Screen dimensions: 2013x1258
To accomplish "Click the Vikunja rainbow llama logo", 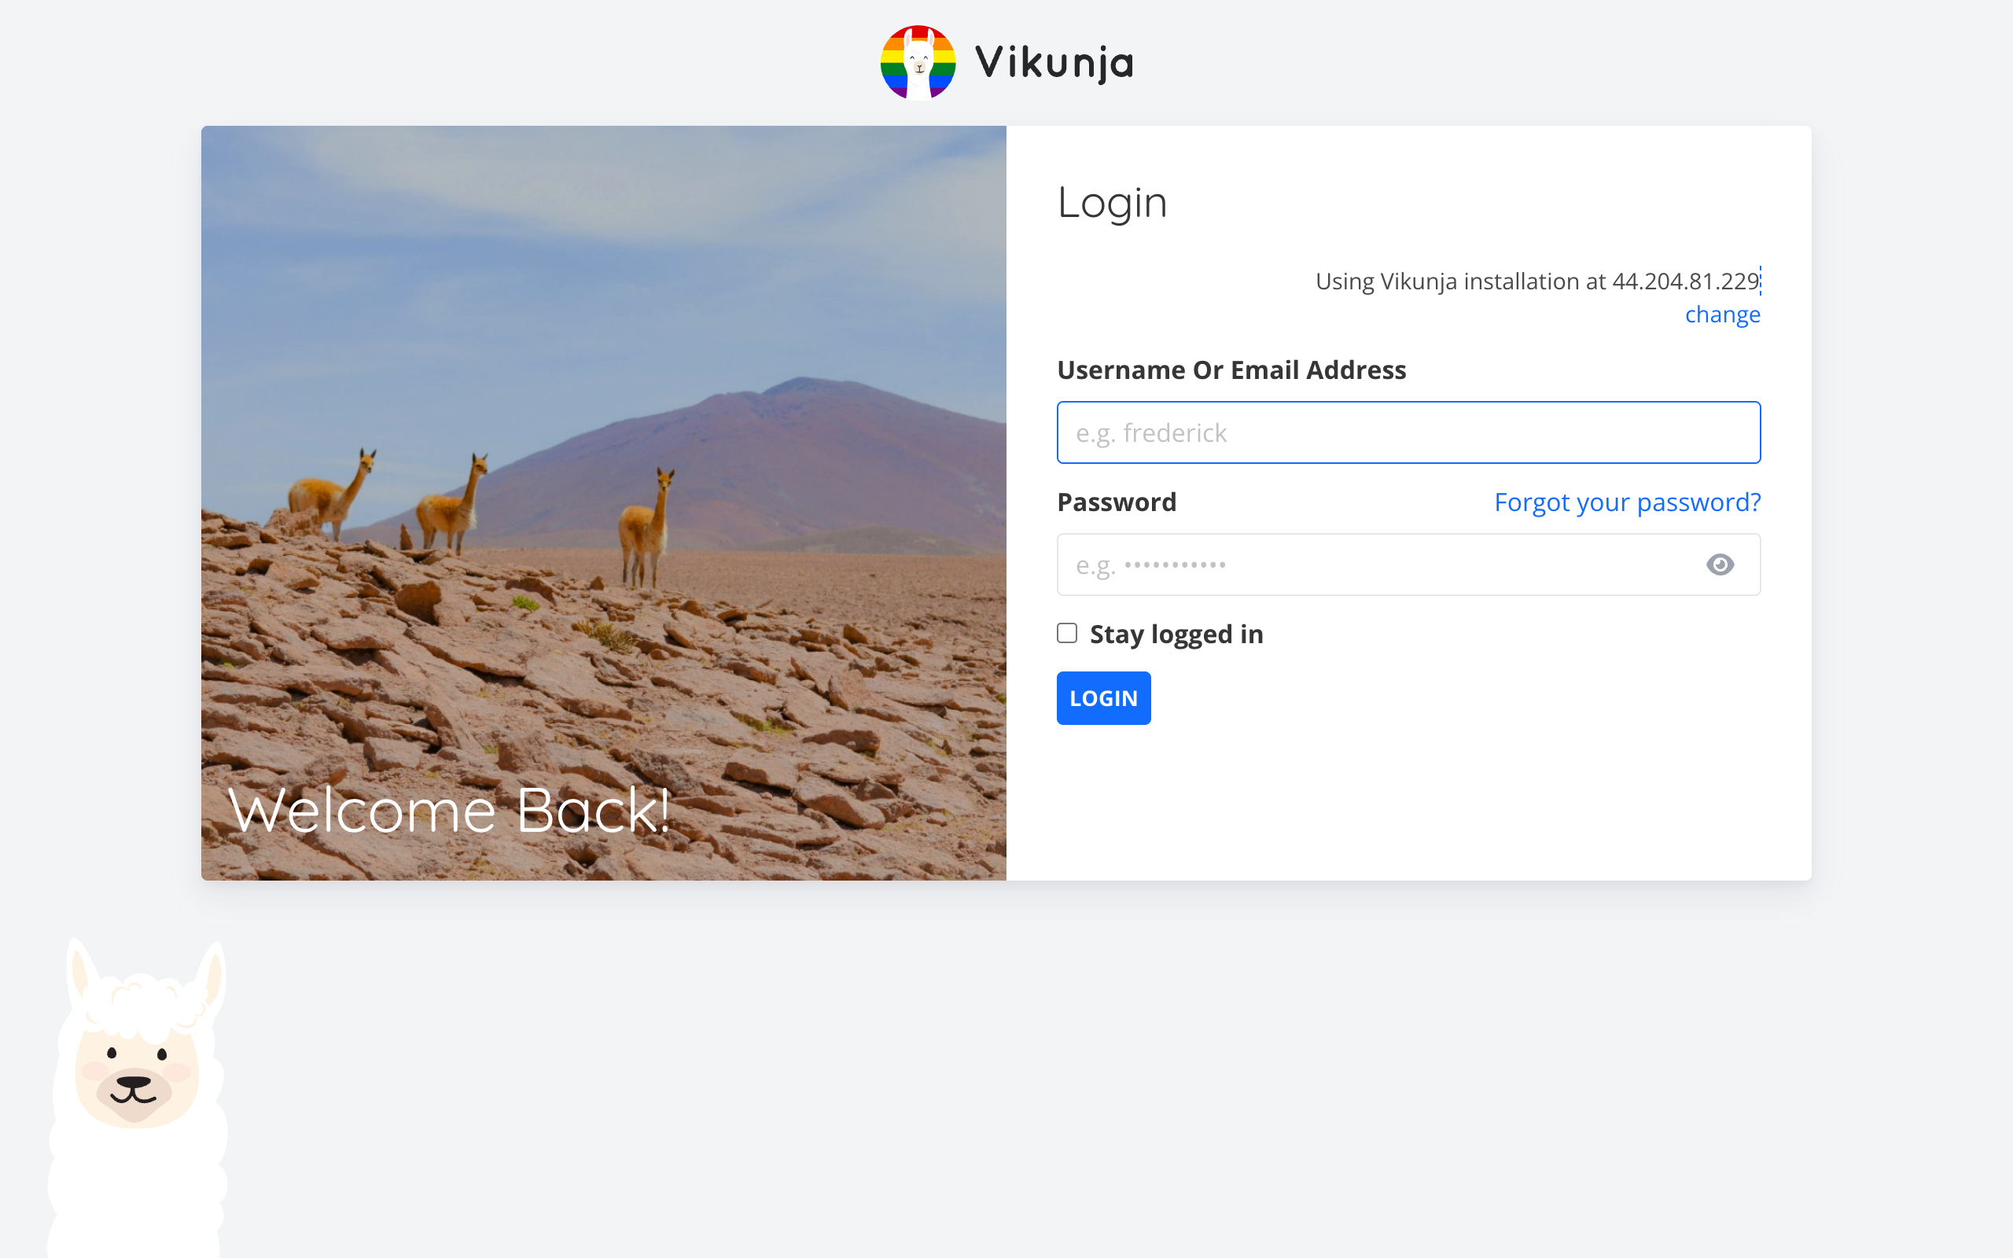I will [918, 62].
